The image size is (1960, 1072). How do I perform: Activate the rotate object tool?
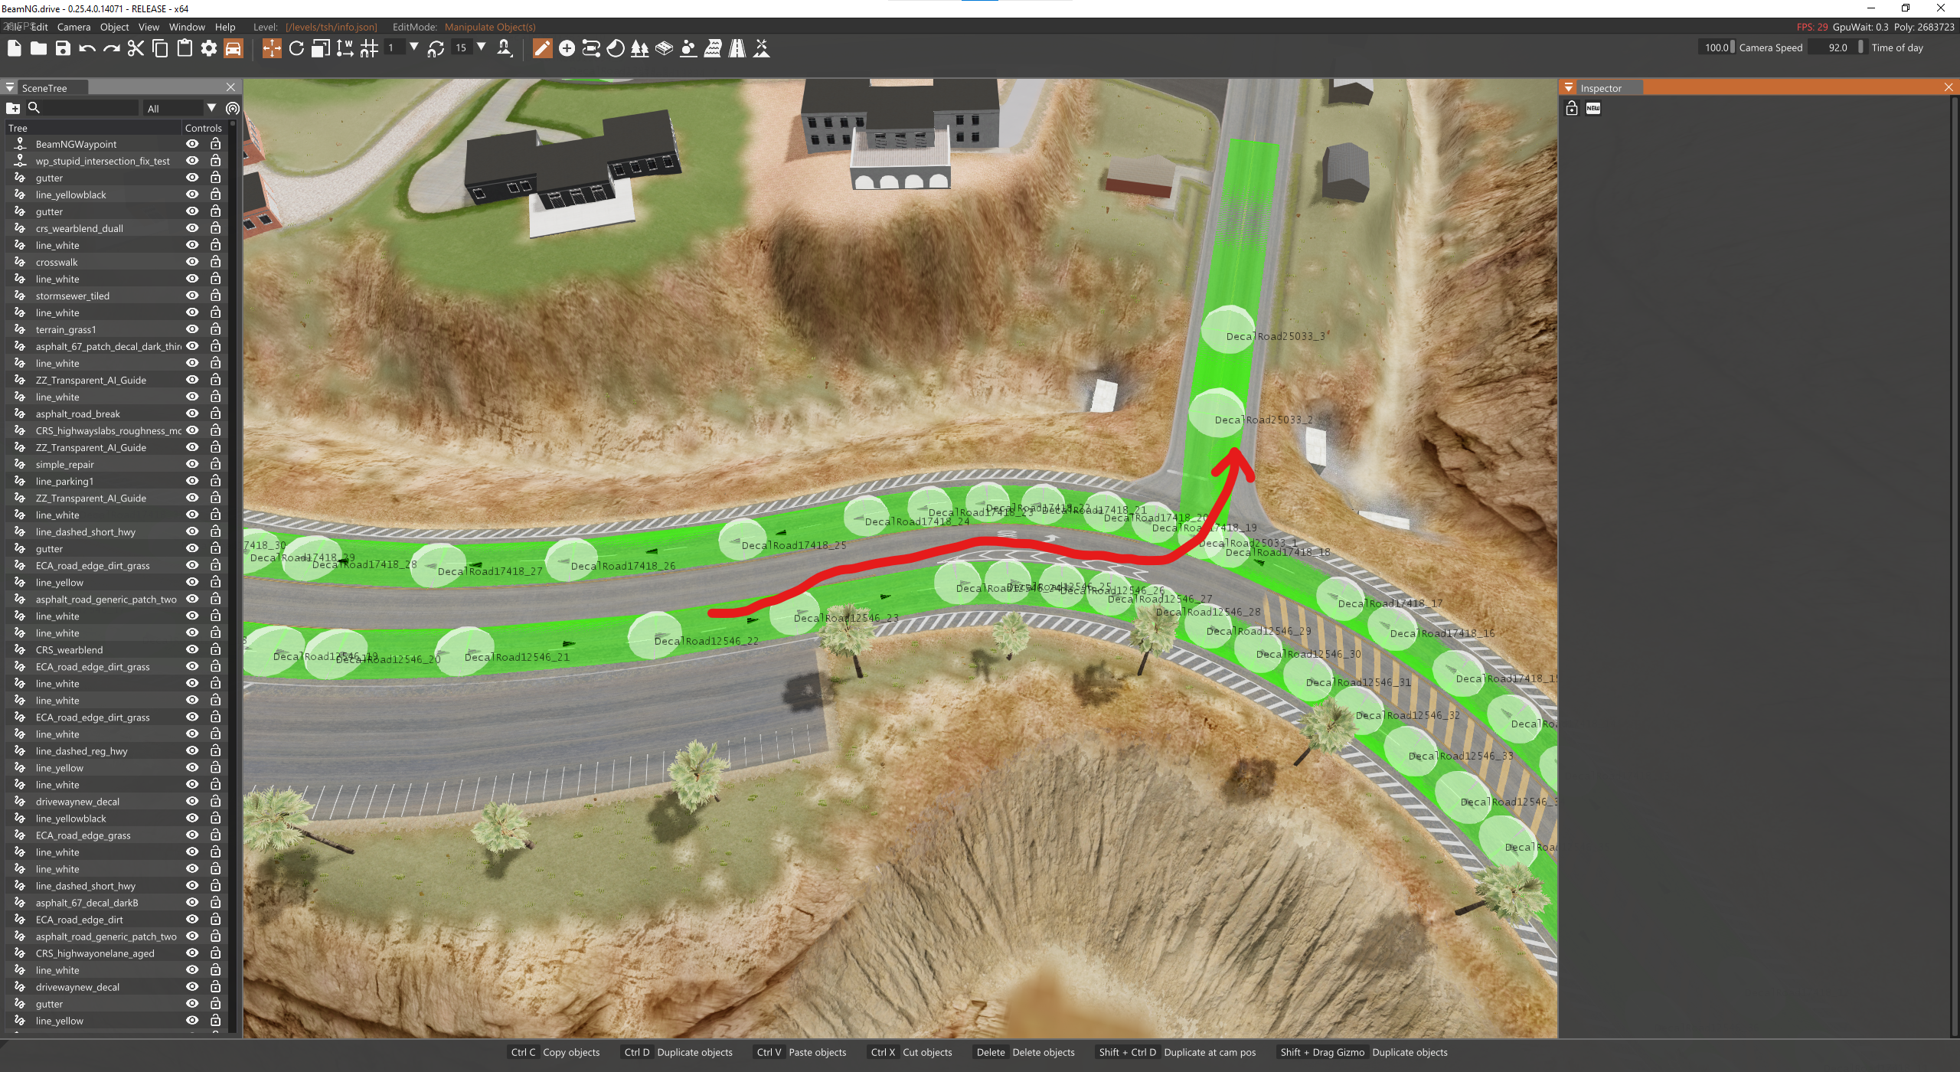[x=296, y=49]
